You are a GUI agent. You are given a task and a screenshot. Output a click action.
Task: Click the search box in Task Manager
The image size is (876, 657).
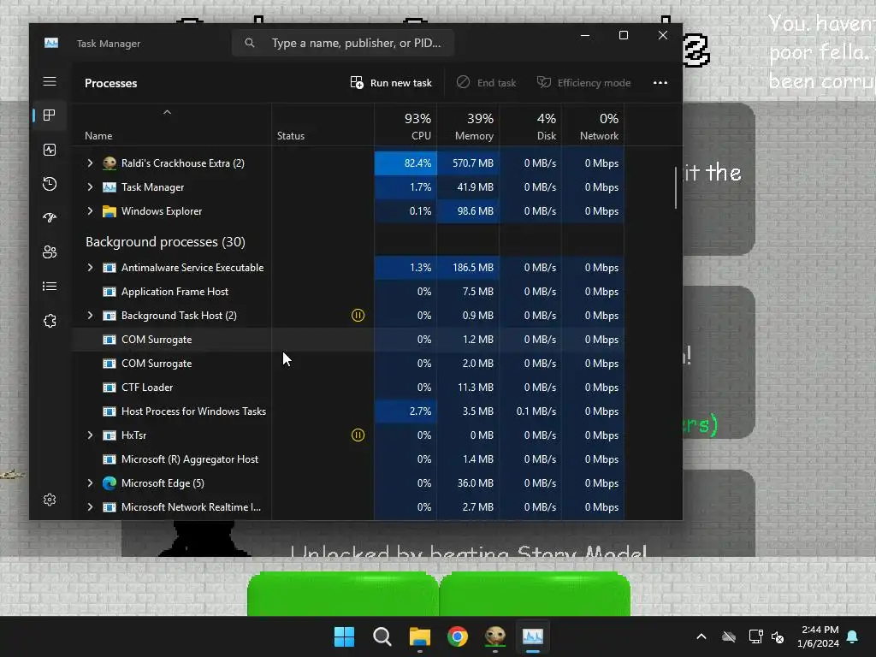tap(343, 43)
